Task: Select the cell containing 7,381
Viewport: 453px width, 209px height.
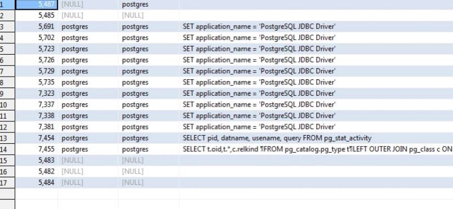Action: 37,127
